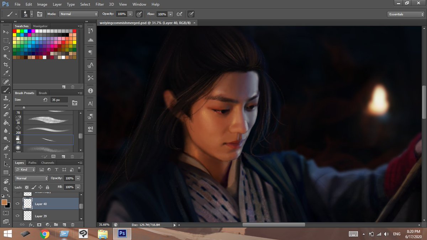
Task: Open options bar Opacity slider arrow
Action: [x=130, y=14]
